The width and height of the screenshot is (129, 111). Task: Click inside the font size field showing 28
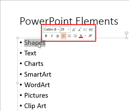coord(64,29)
